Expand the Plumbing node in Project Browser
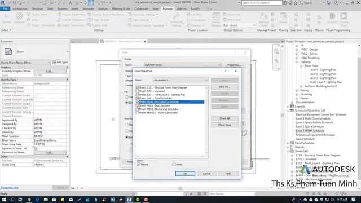 [297, 94]
